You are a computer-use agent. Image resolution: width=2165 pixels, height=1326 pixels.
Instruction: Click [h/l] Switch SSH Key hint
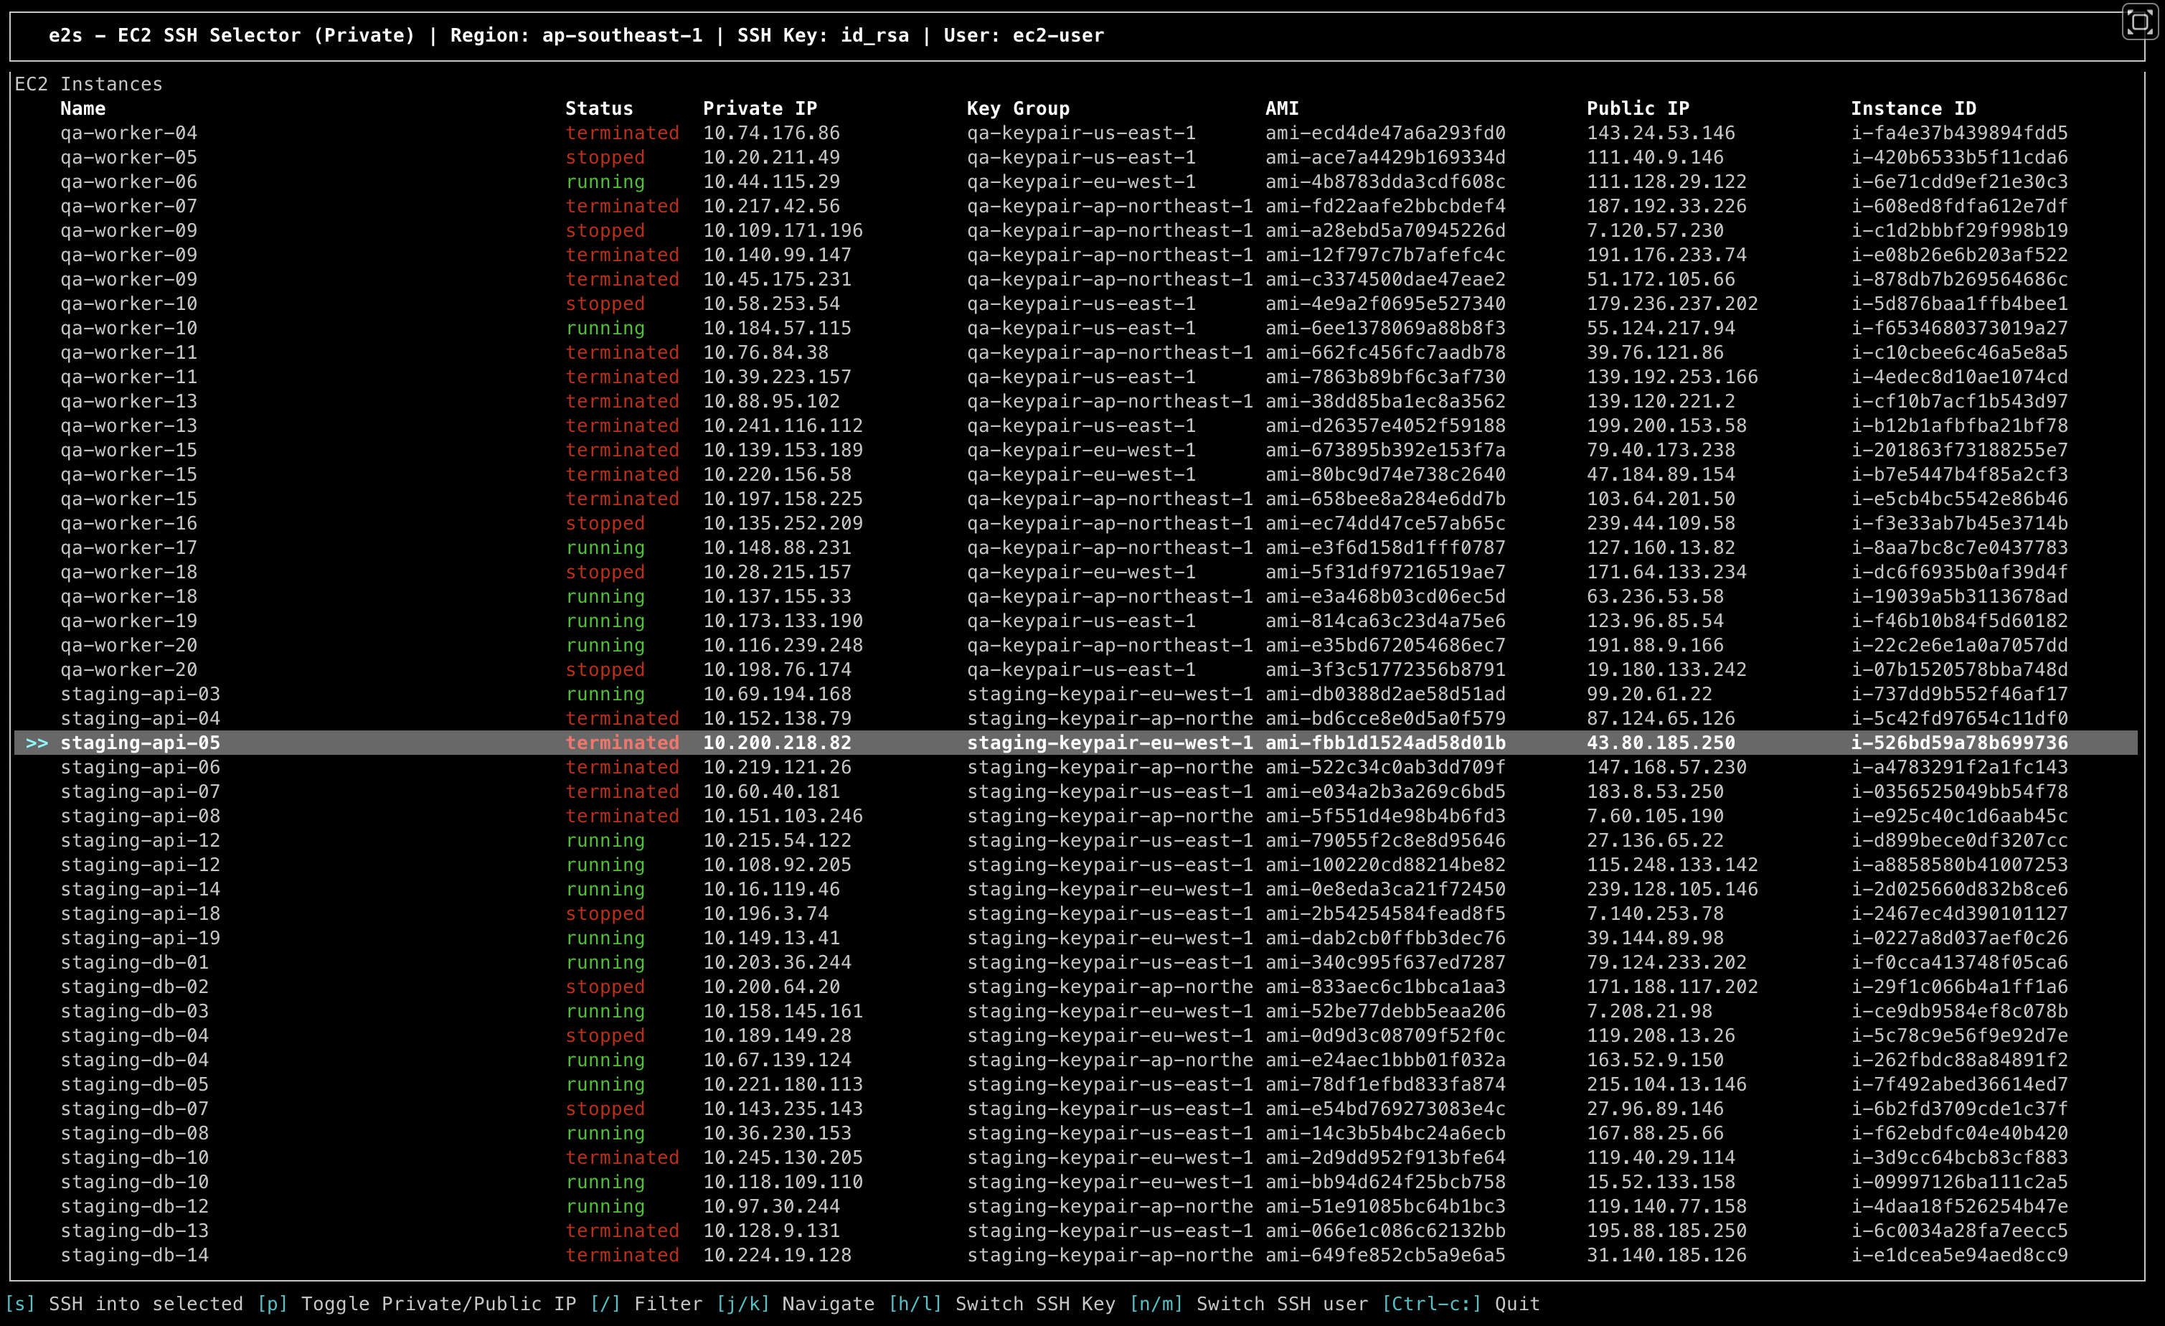(1001, 1304)
